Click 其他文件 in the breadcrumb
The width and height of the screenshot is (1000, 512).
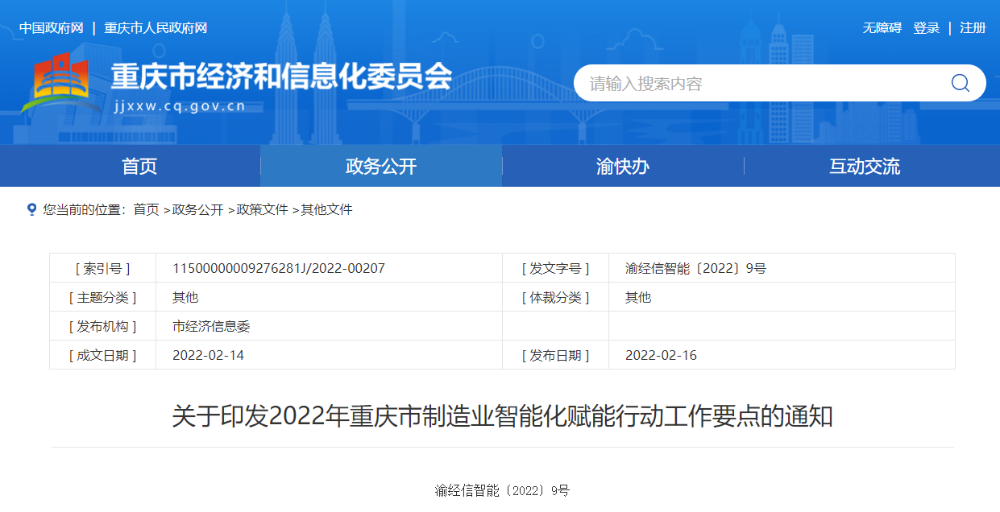[x=326, y=209]
